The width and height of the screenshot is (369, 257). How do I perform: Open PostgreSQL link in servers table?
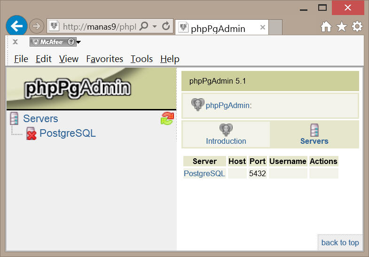tap(204, 173)
